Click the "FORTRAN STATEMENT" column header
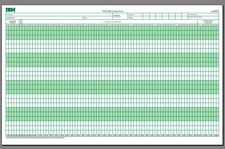The image size is (225, 149). (112, 22)
